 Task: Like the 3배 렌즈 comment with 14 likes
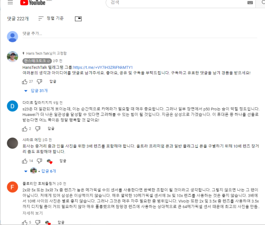[x=25, y=161]
